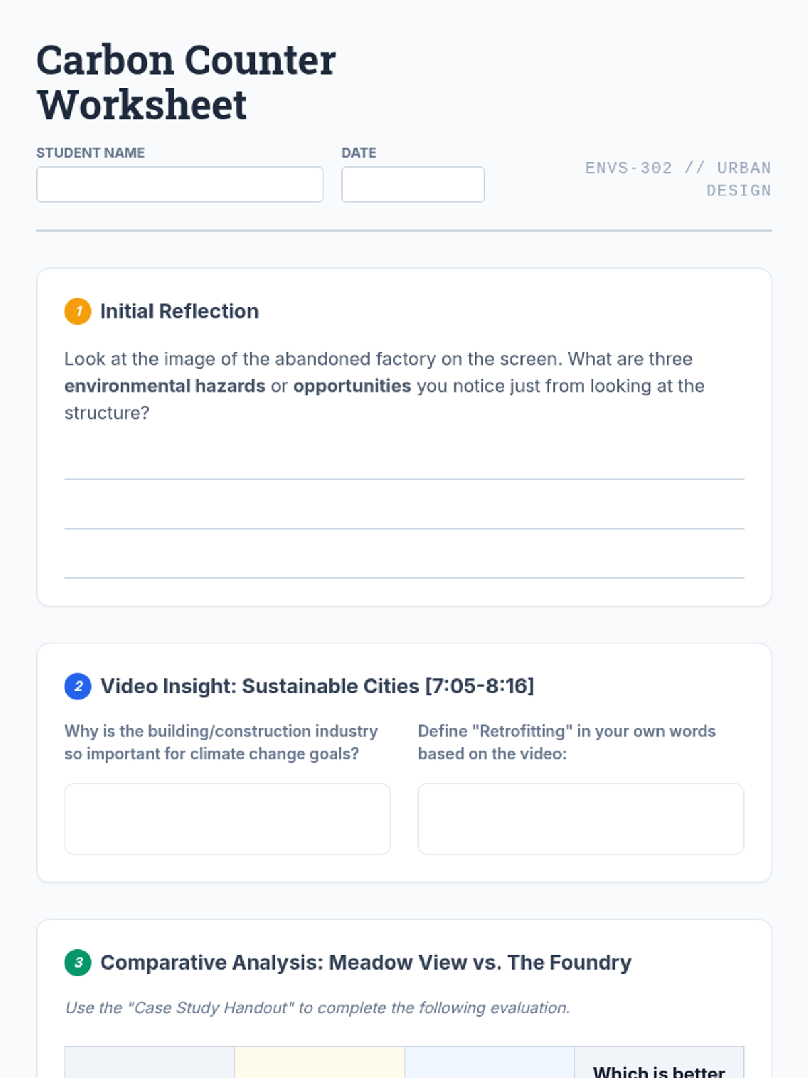The height and width of the screenshot is (1078, 808).
Task: Click into the Date input box
Action: 413,185
